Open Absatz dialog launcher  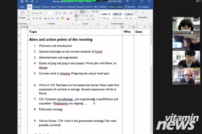tap(98, 24)
